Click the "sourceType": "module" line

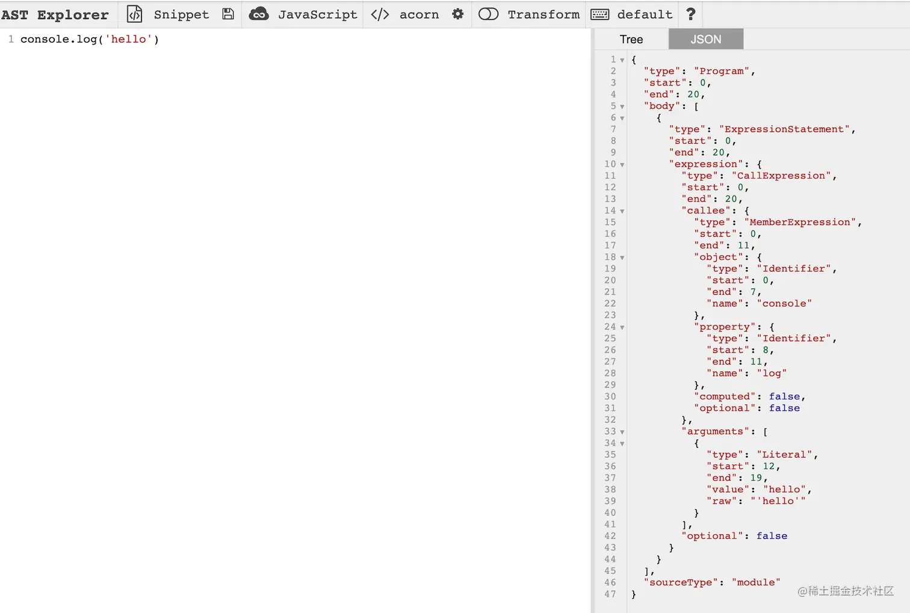712,582
